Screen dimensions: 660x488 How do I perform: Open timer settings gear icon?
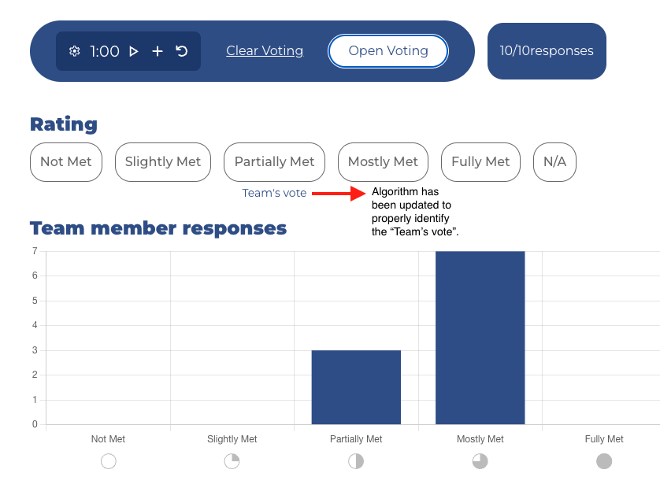click(x=75, y=51)
